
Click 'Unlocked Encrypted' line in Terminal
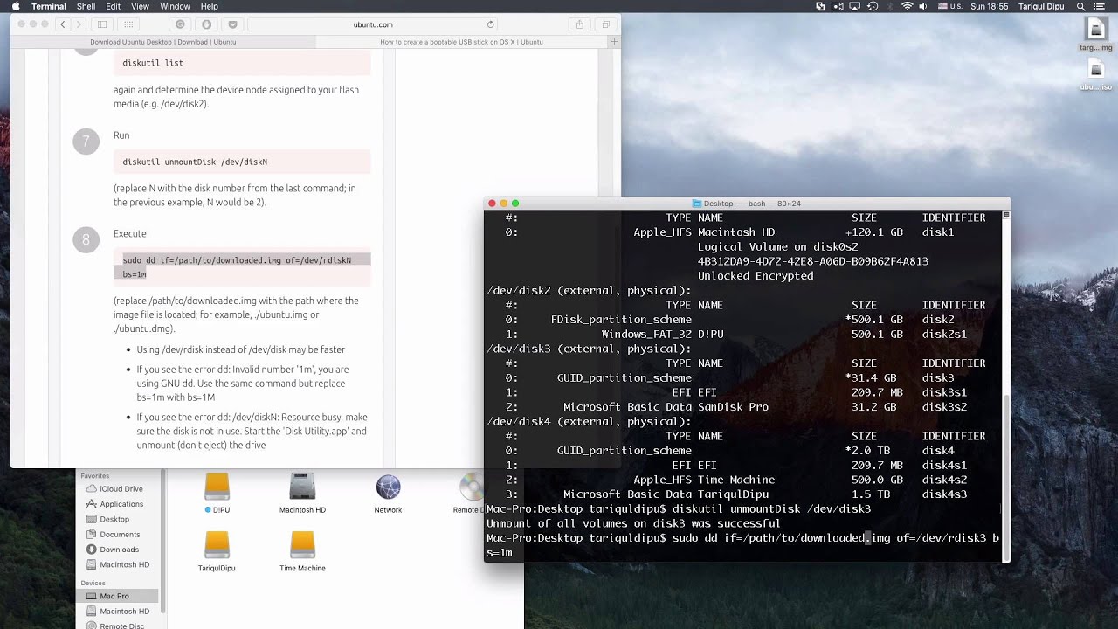tap(756, 276)
